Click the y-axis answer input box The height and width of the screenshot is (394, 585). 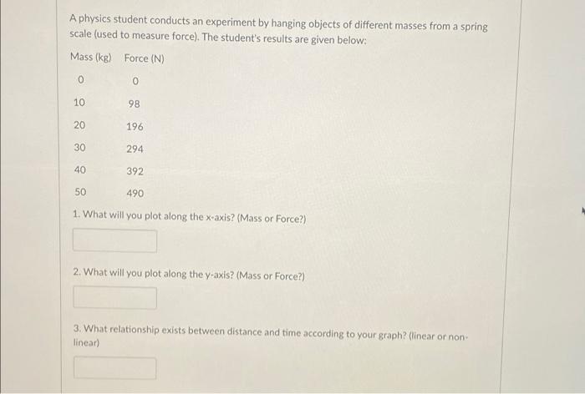(x=115, y=297)
